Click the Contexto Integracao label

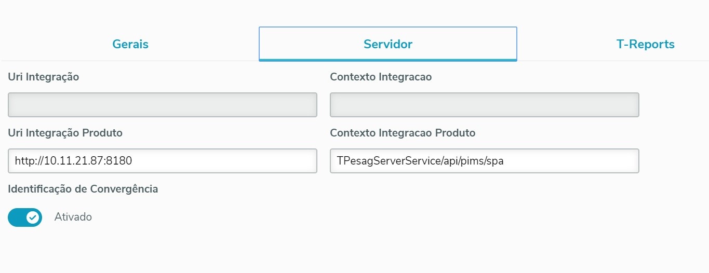click(381, 77)
